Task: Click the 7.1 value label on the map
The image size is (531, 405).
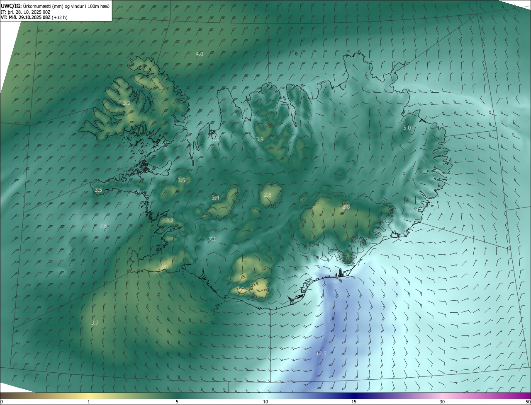Action: 212,239
